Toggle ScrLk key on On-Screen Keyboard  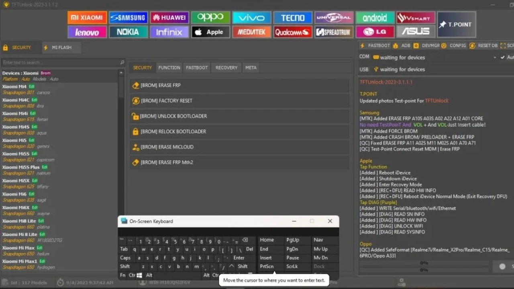[297, 267]
